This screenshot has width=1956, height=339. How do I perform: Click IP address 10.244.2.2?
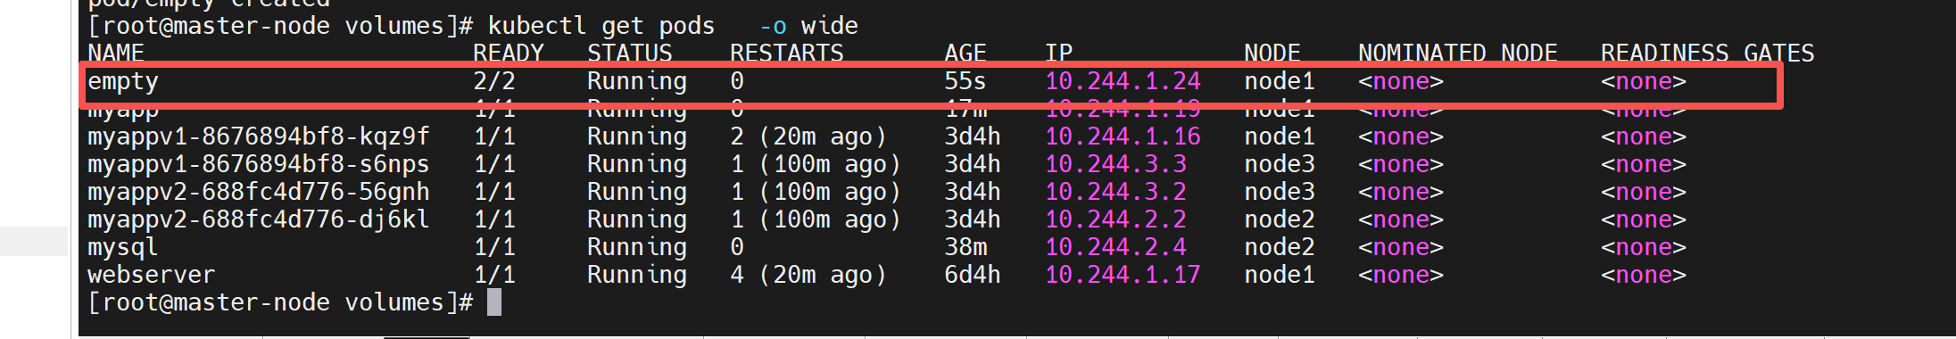pyautogui.click(x=1115, y=219)
